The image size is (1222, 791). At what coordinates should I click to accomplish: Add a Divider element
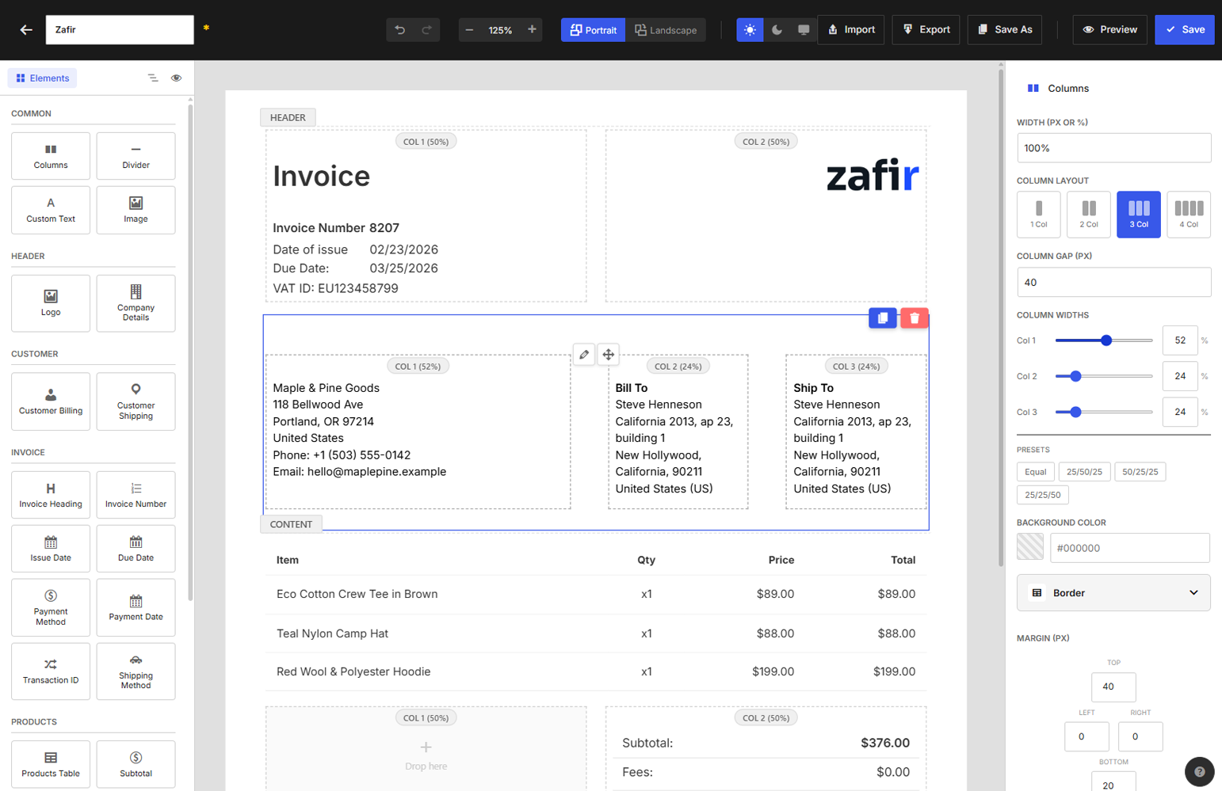(136, 156)
